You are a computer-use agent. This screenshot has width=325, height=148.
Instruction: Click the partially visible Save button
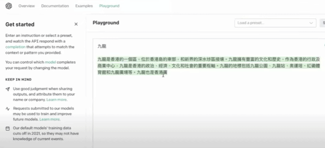[323, 23]
